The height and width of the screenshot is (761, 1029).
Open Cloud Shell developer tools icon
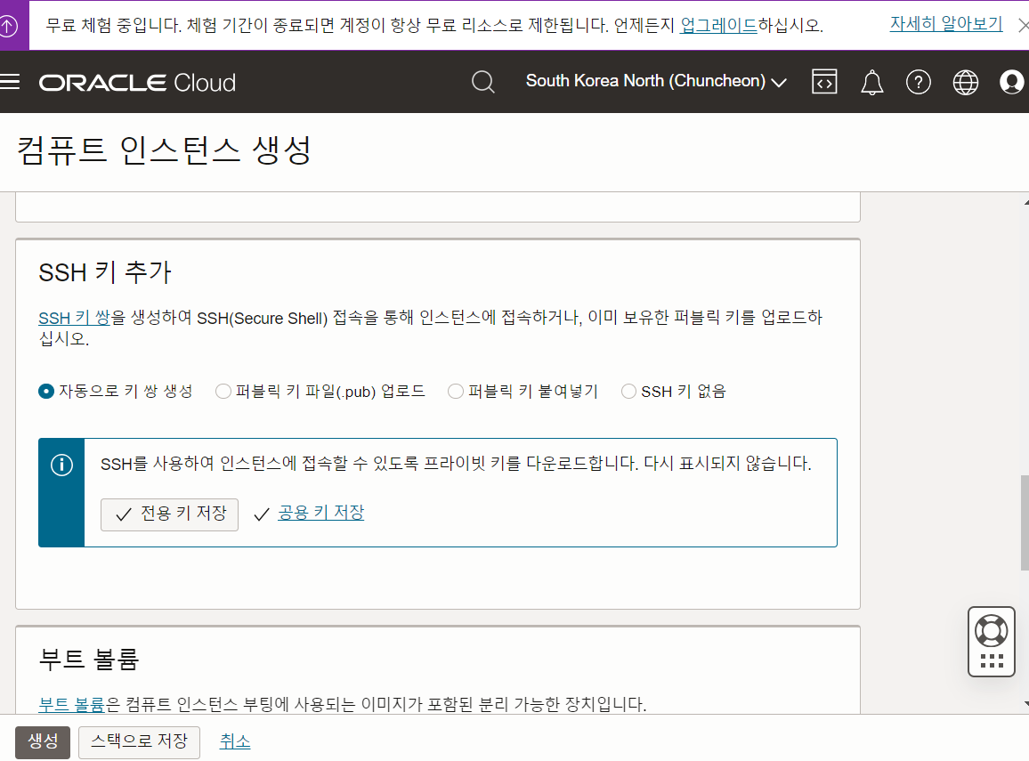[824, 82]
